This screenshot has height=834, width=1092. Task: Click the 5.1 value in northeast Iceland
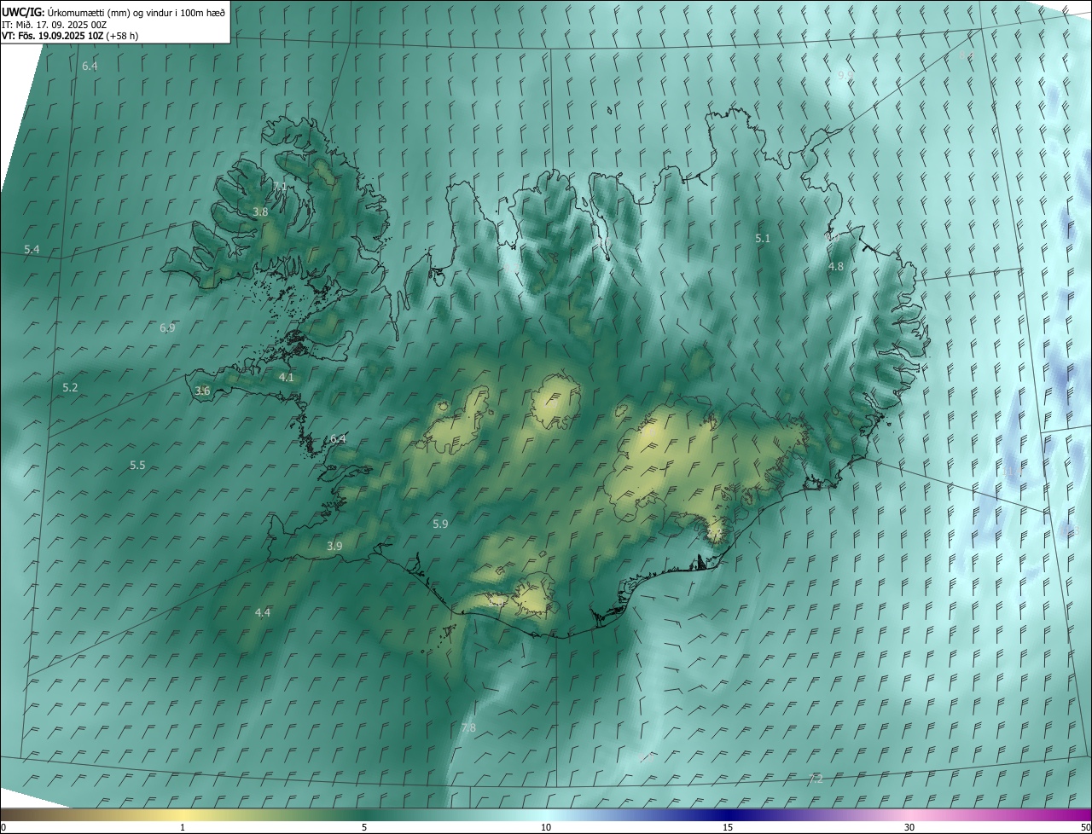click(763, 240)
